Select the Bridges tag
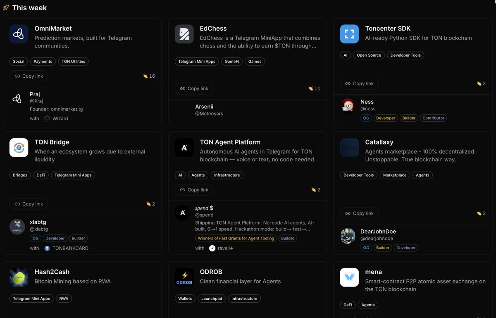Image resolution: width=496 pixels, height=318 pixels. click(x=20, y=175)
